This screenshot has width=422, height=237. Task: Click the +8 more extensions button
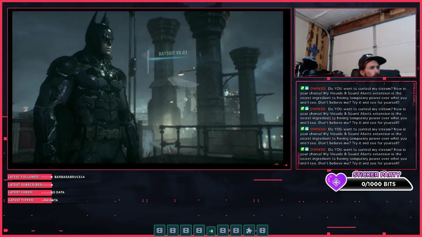tap(211, 231)
